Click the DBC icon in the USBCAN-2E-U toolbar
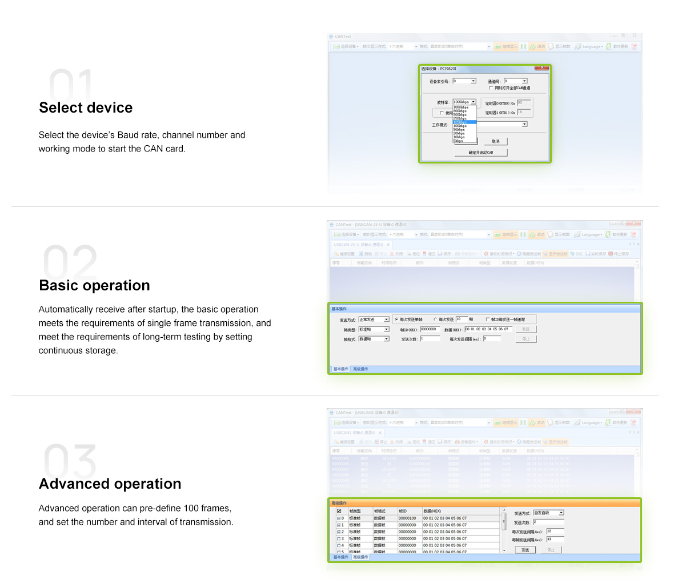Image resolution: width=674 pixels, height=583 pixels. pyautogui.click(x=576, y=254)
